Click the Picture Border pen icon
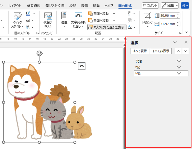 (28, 13)
